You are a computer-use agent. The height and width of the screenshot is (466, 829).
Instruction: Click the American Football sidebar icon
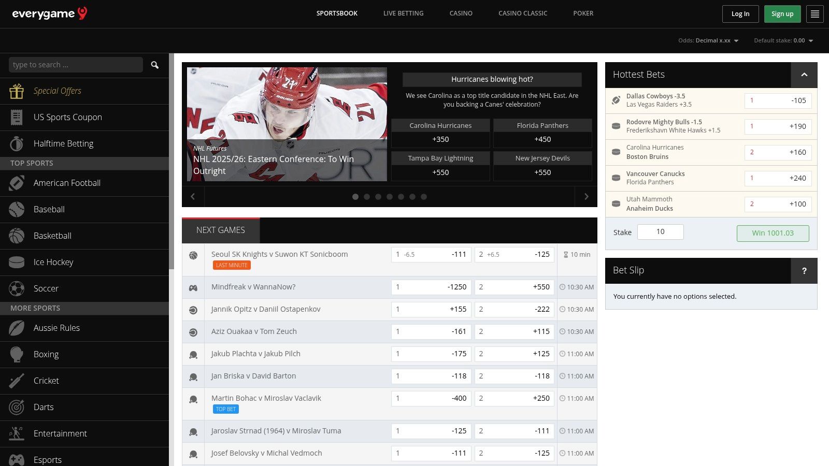coord(17,183)
